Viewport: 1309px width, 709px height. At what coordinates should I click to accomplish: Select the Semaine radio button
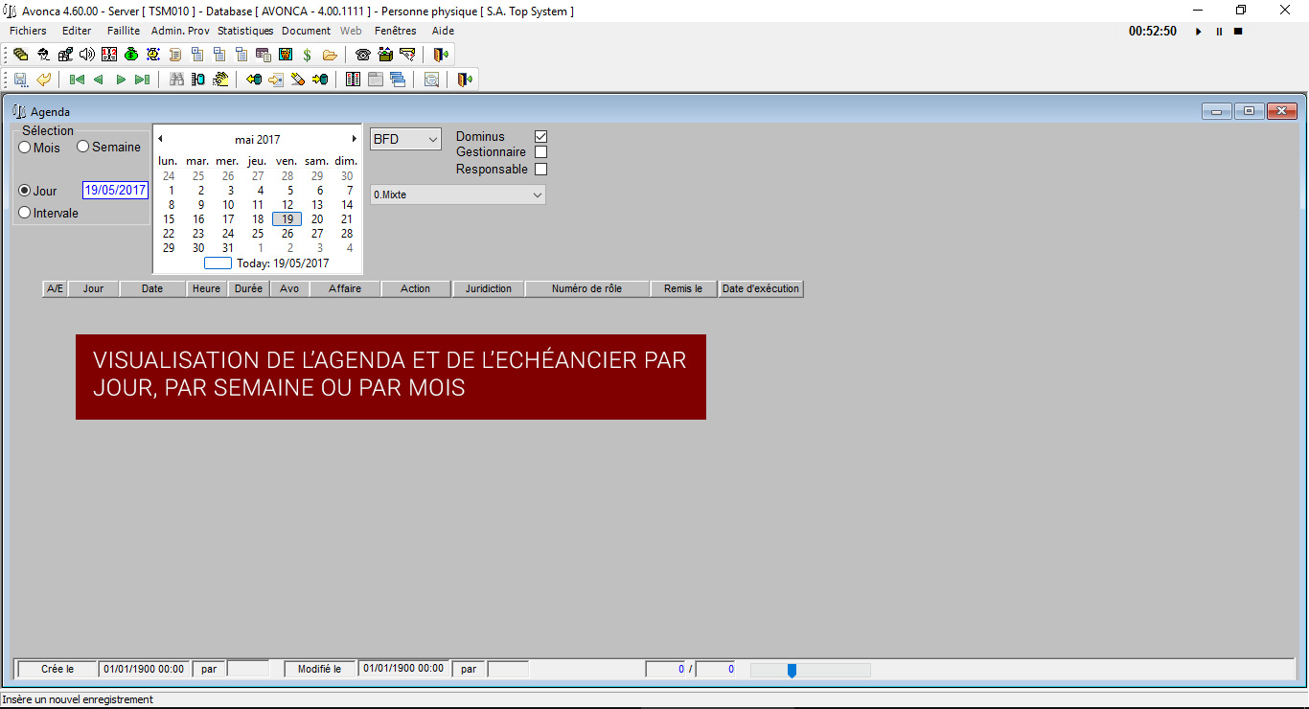83,147
